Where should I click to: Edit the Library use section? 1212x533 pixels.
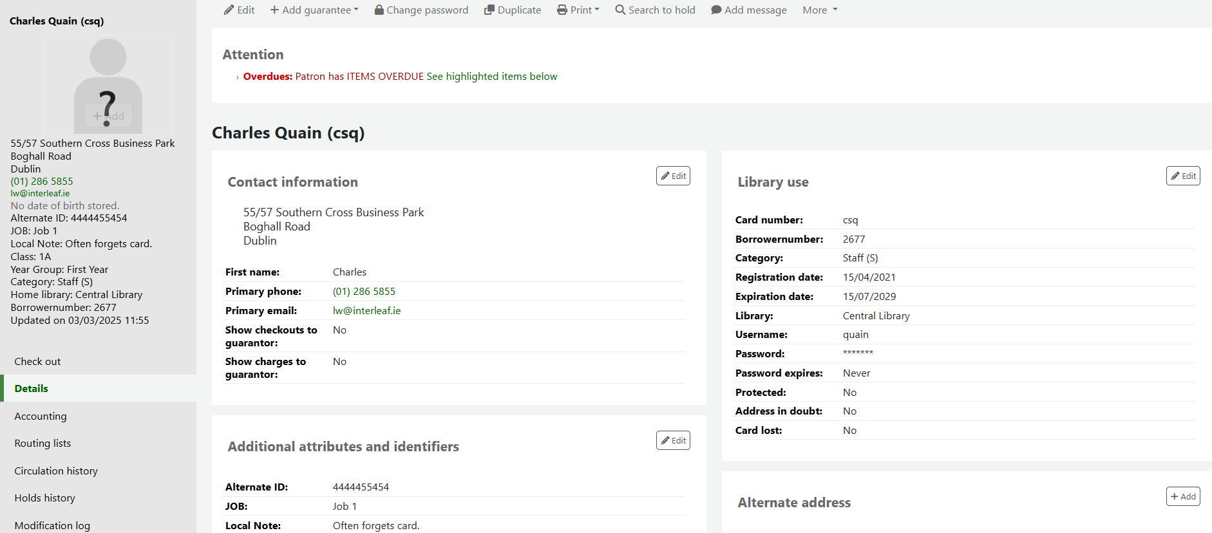point(1183,176)
